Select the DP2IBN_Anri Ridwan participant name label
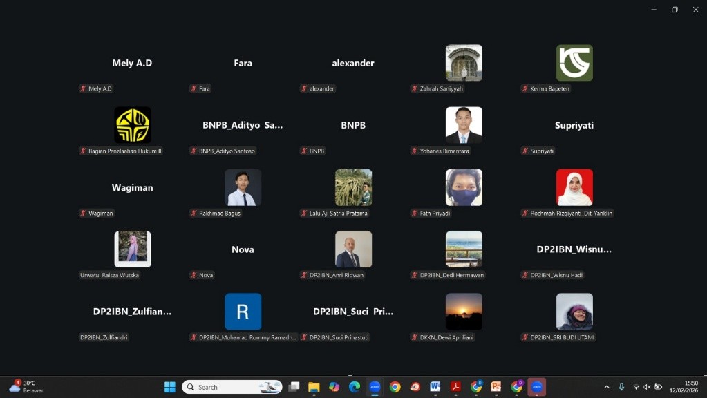Image resolution: width=707 pixels, height=398 pixels. pyautogui.click(x=336, y=275)
